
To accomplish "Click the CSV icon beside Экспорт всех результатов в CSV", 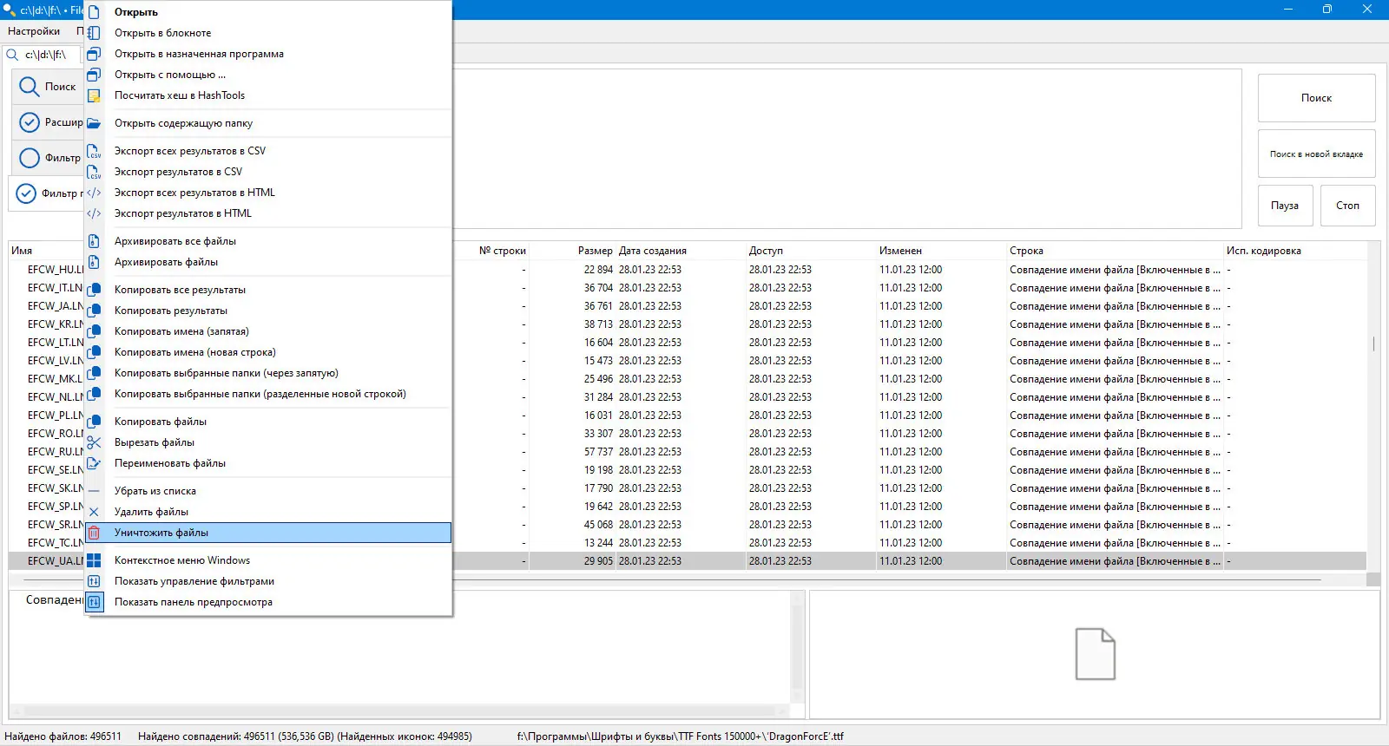I will [94, 151].
